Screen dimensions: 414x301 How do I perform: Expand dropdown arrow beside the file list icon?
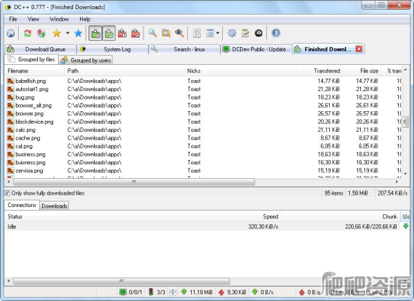point(219,33)
